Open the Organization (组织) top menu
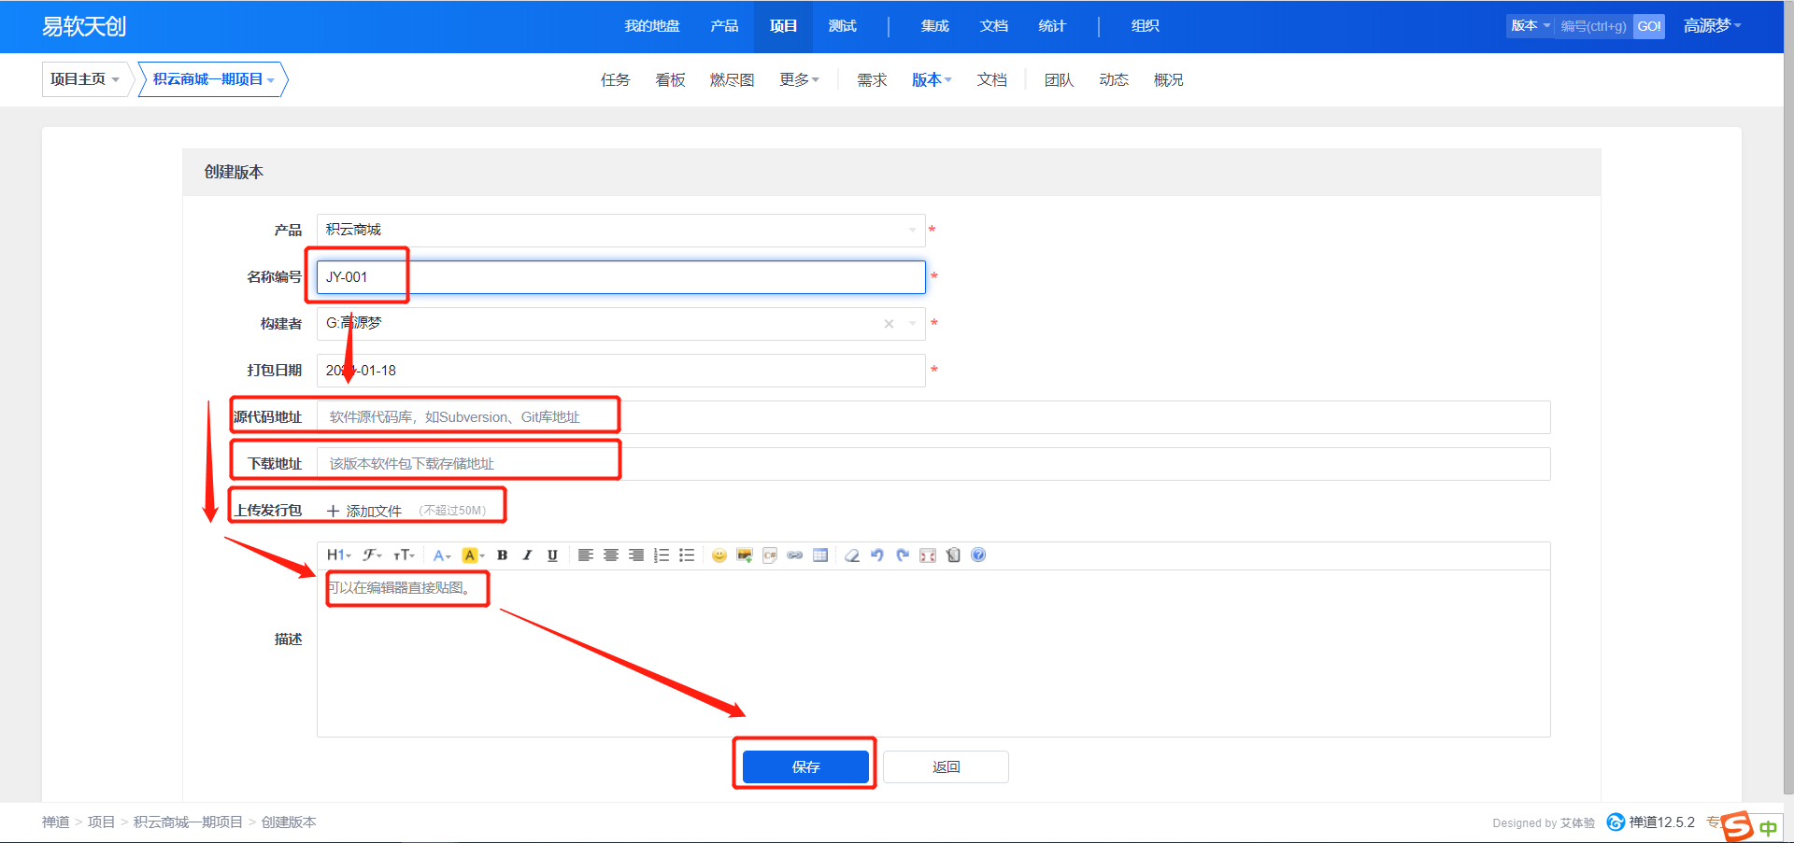The width and height of the screenshot is (1794, 843). (1145, 26)
